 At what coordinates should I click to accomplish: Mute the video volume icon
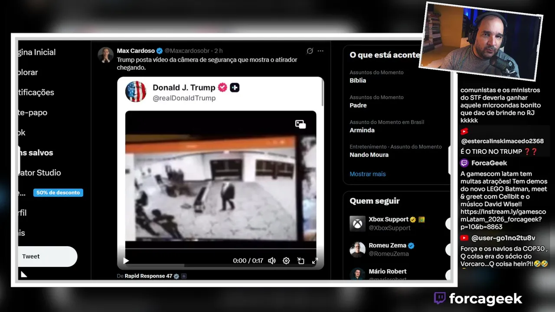click(272, 260)
